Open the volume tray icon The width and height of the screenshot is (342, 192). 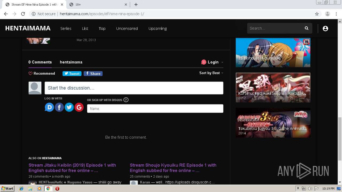point(310,189)
